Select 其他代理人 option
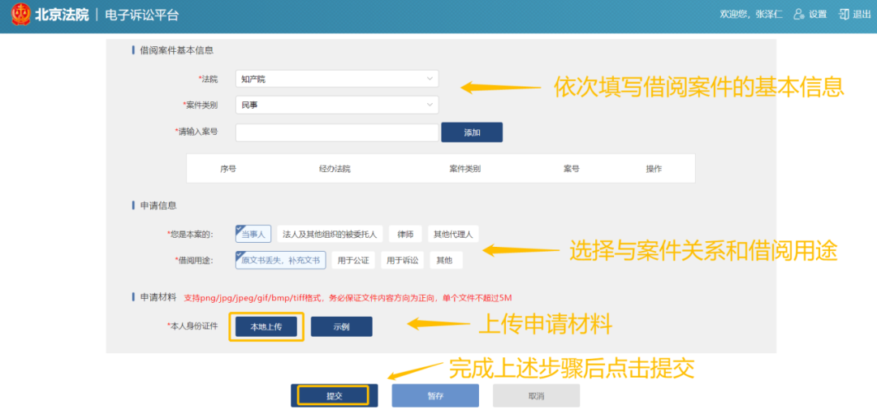 (453, 234)
